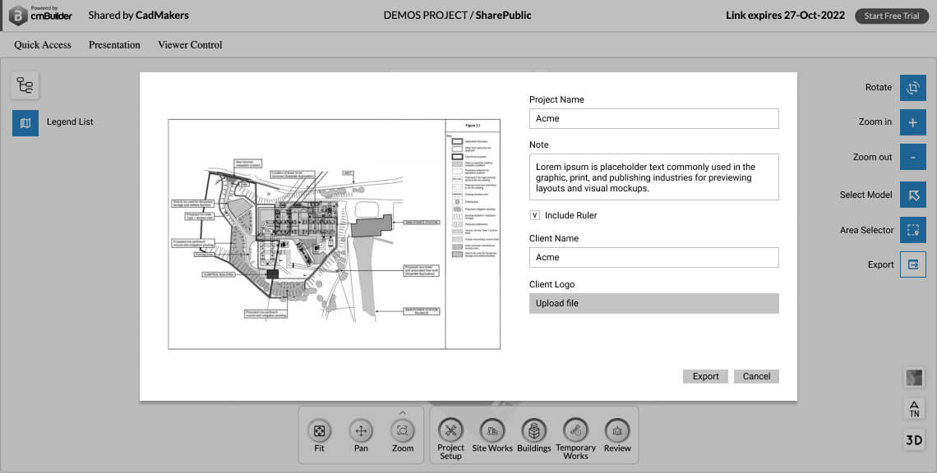Click the Project Name input field
The height and width of the screenshot is (473, 937).
(x=653, y=118)
